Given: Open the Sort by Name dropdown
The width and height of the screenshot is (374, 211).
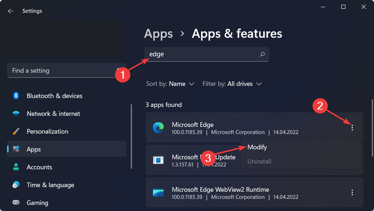Looking at the screenshot, I should (170, 84).
